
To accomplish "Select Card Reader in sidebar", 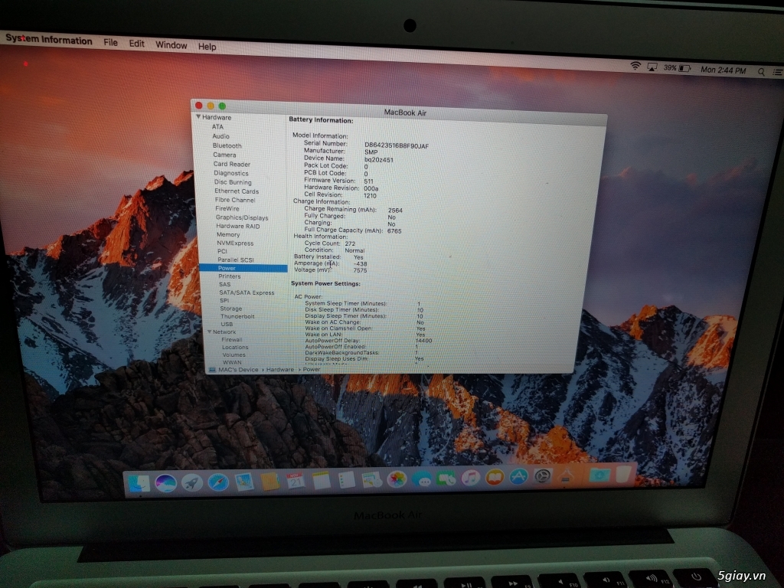I will click(x=231, y=164).
